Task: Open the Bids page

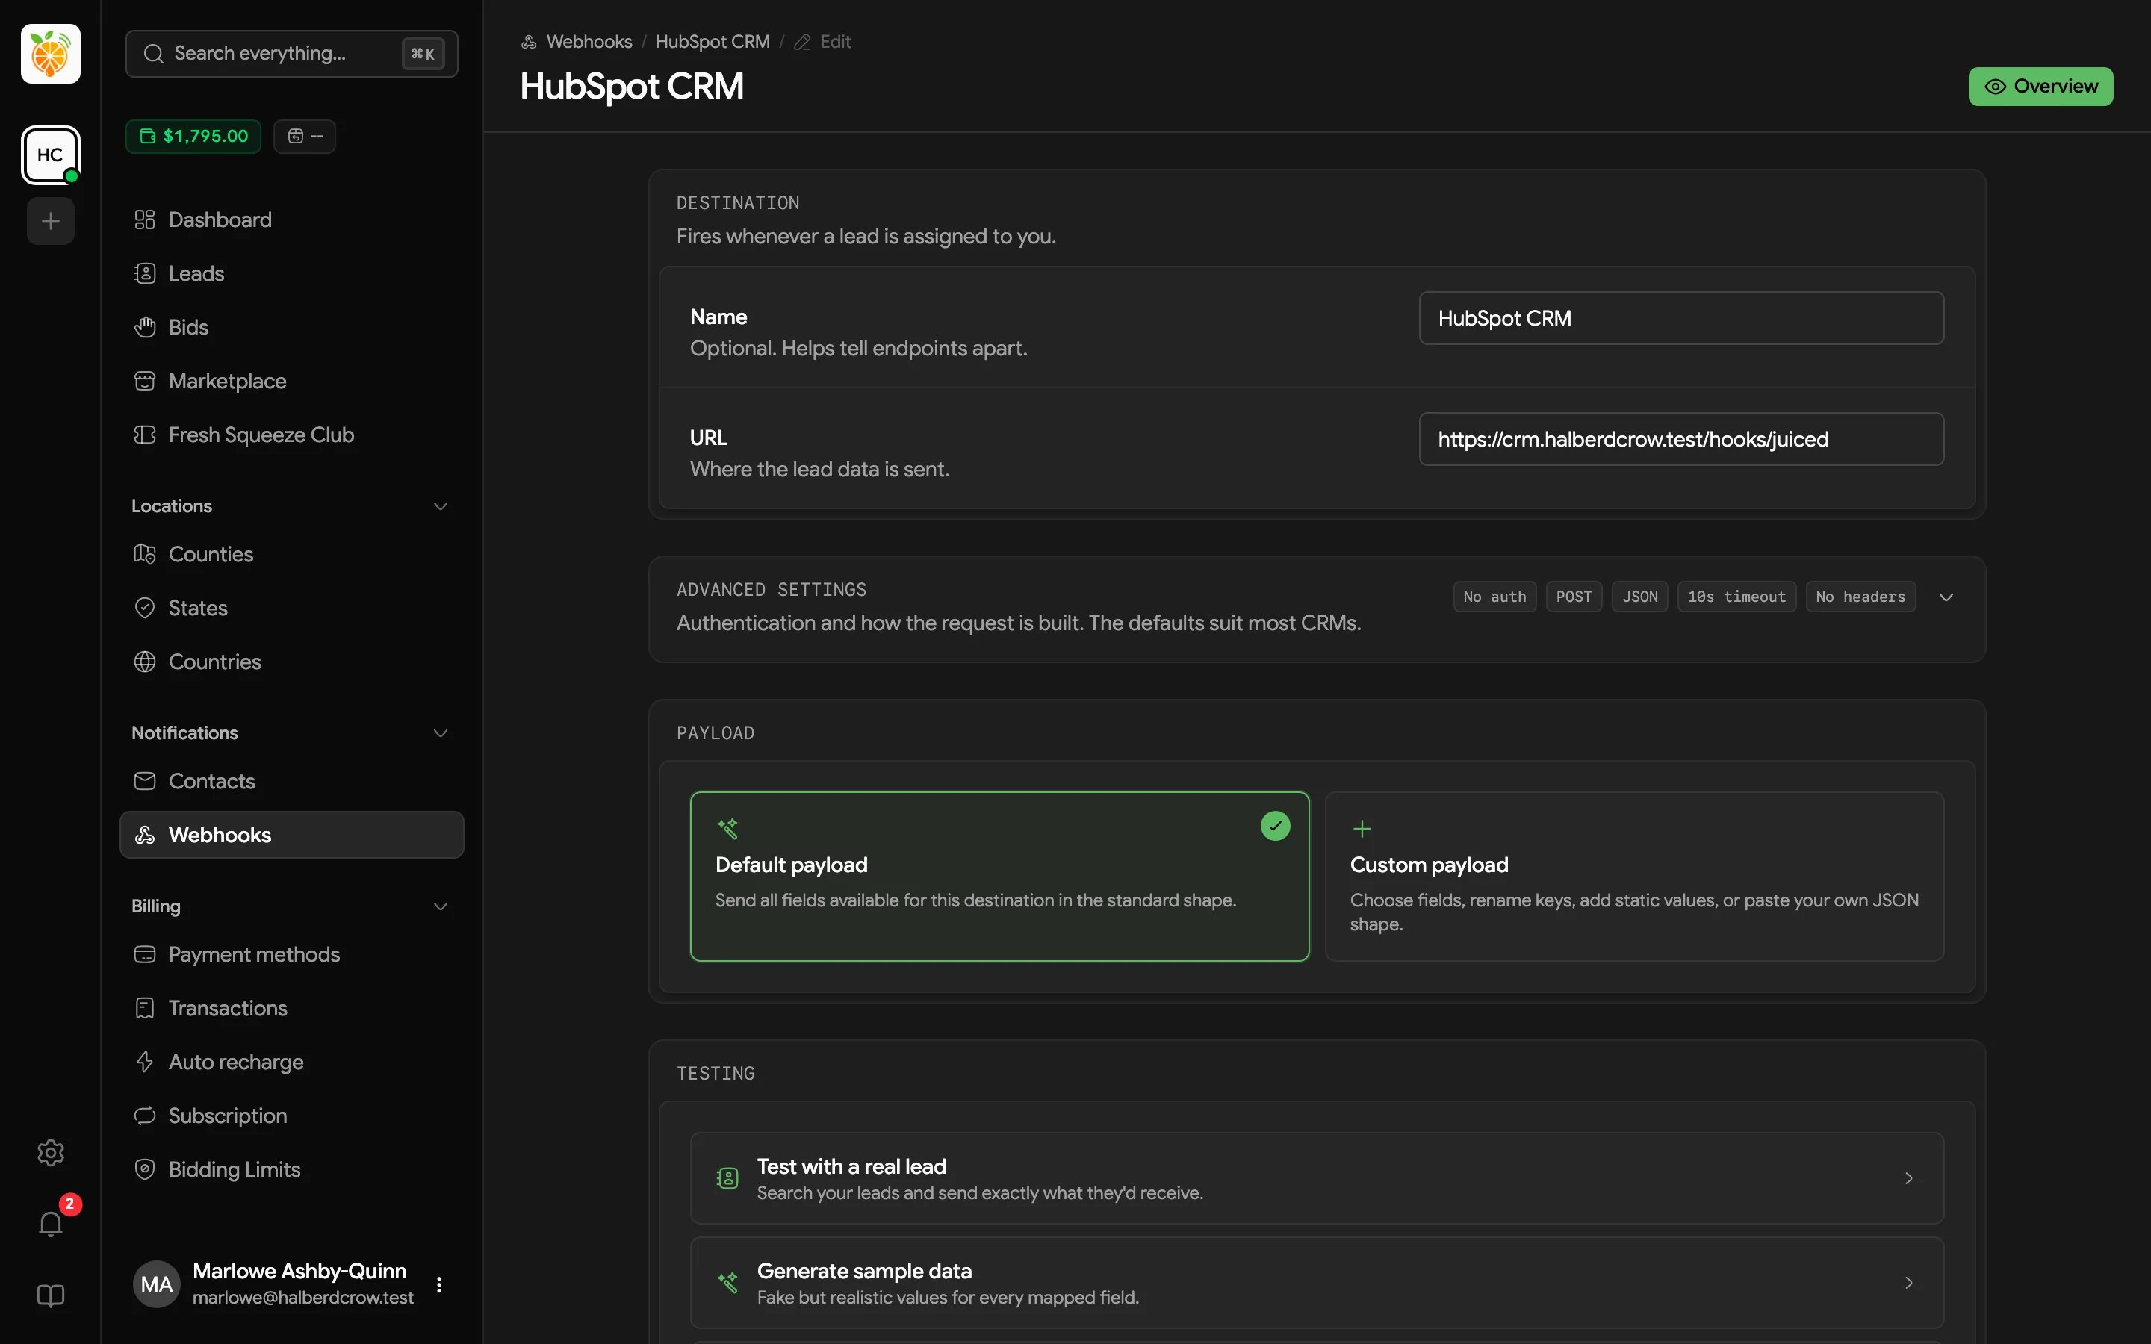Action: click(291, 327)
